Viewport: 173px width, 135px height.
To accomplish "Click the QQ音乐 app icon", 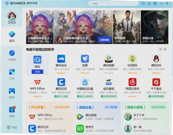I will (x=132, y=59).
